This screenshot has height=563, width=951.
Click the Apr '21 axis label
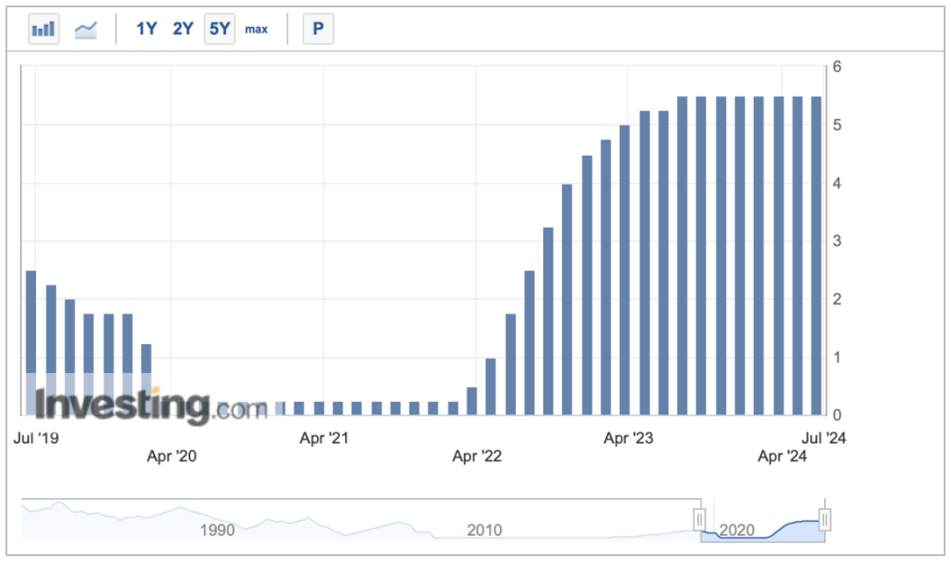click(324, 437)
